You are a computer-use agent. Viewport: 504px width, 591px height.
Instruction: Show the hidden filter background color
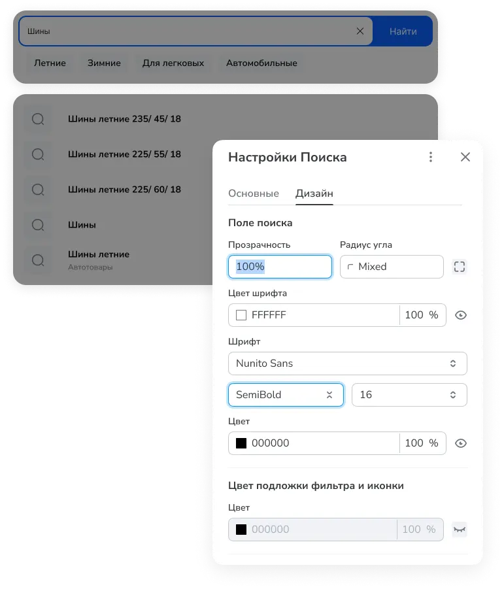point(460,530)
